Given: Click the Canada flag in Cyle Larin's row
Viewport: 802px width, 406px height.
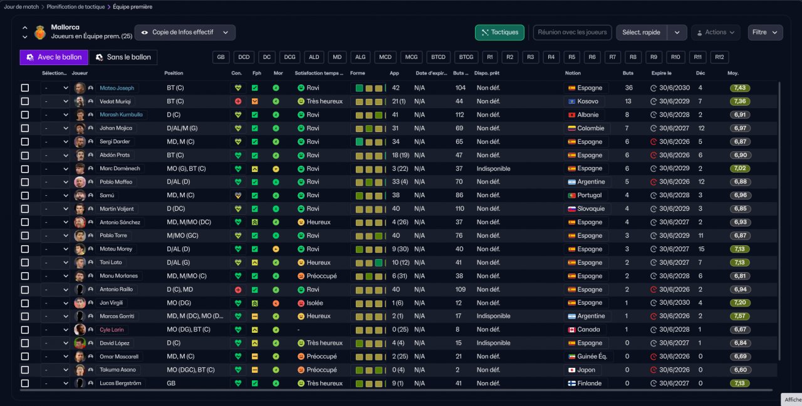Looking at the screenshot, I should click(571, 330).
